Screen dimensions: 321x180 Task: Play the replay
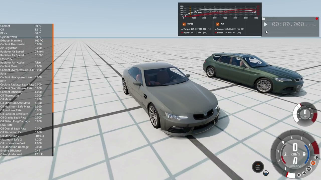(x=266, y=24)
